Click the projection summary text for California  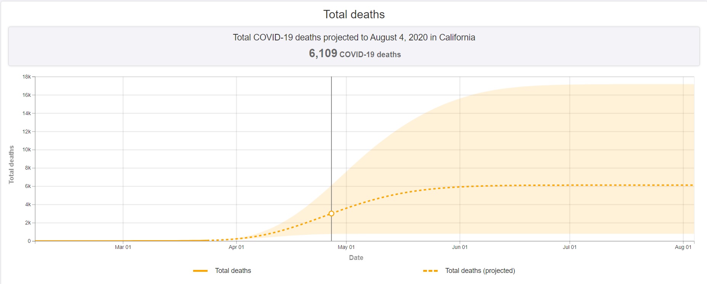tap(354, 37)
